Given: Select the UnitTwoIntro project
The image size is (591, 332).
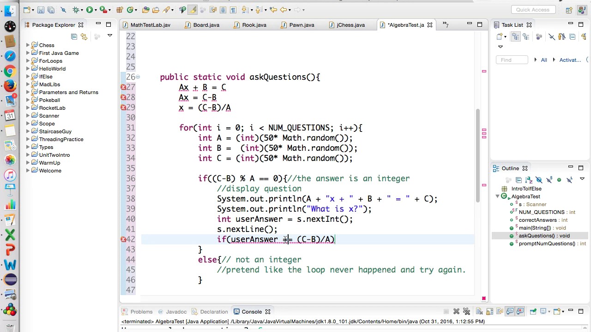Looking at the screenshot, I should coord(54,155).
